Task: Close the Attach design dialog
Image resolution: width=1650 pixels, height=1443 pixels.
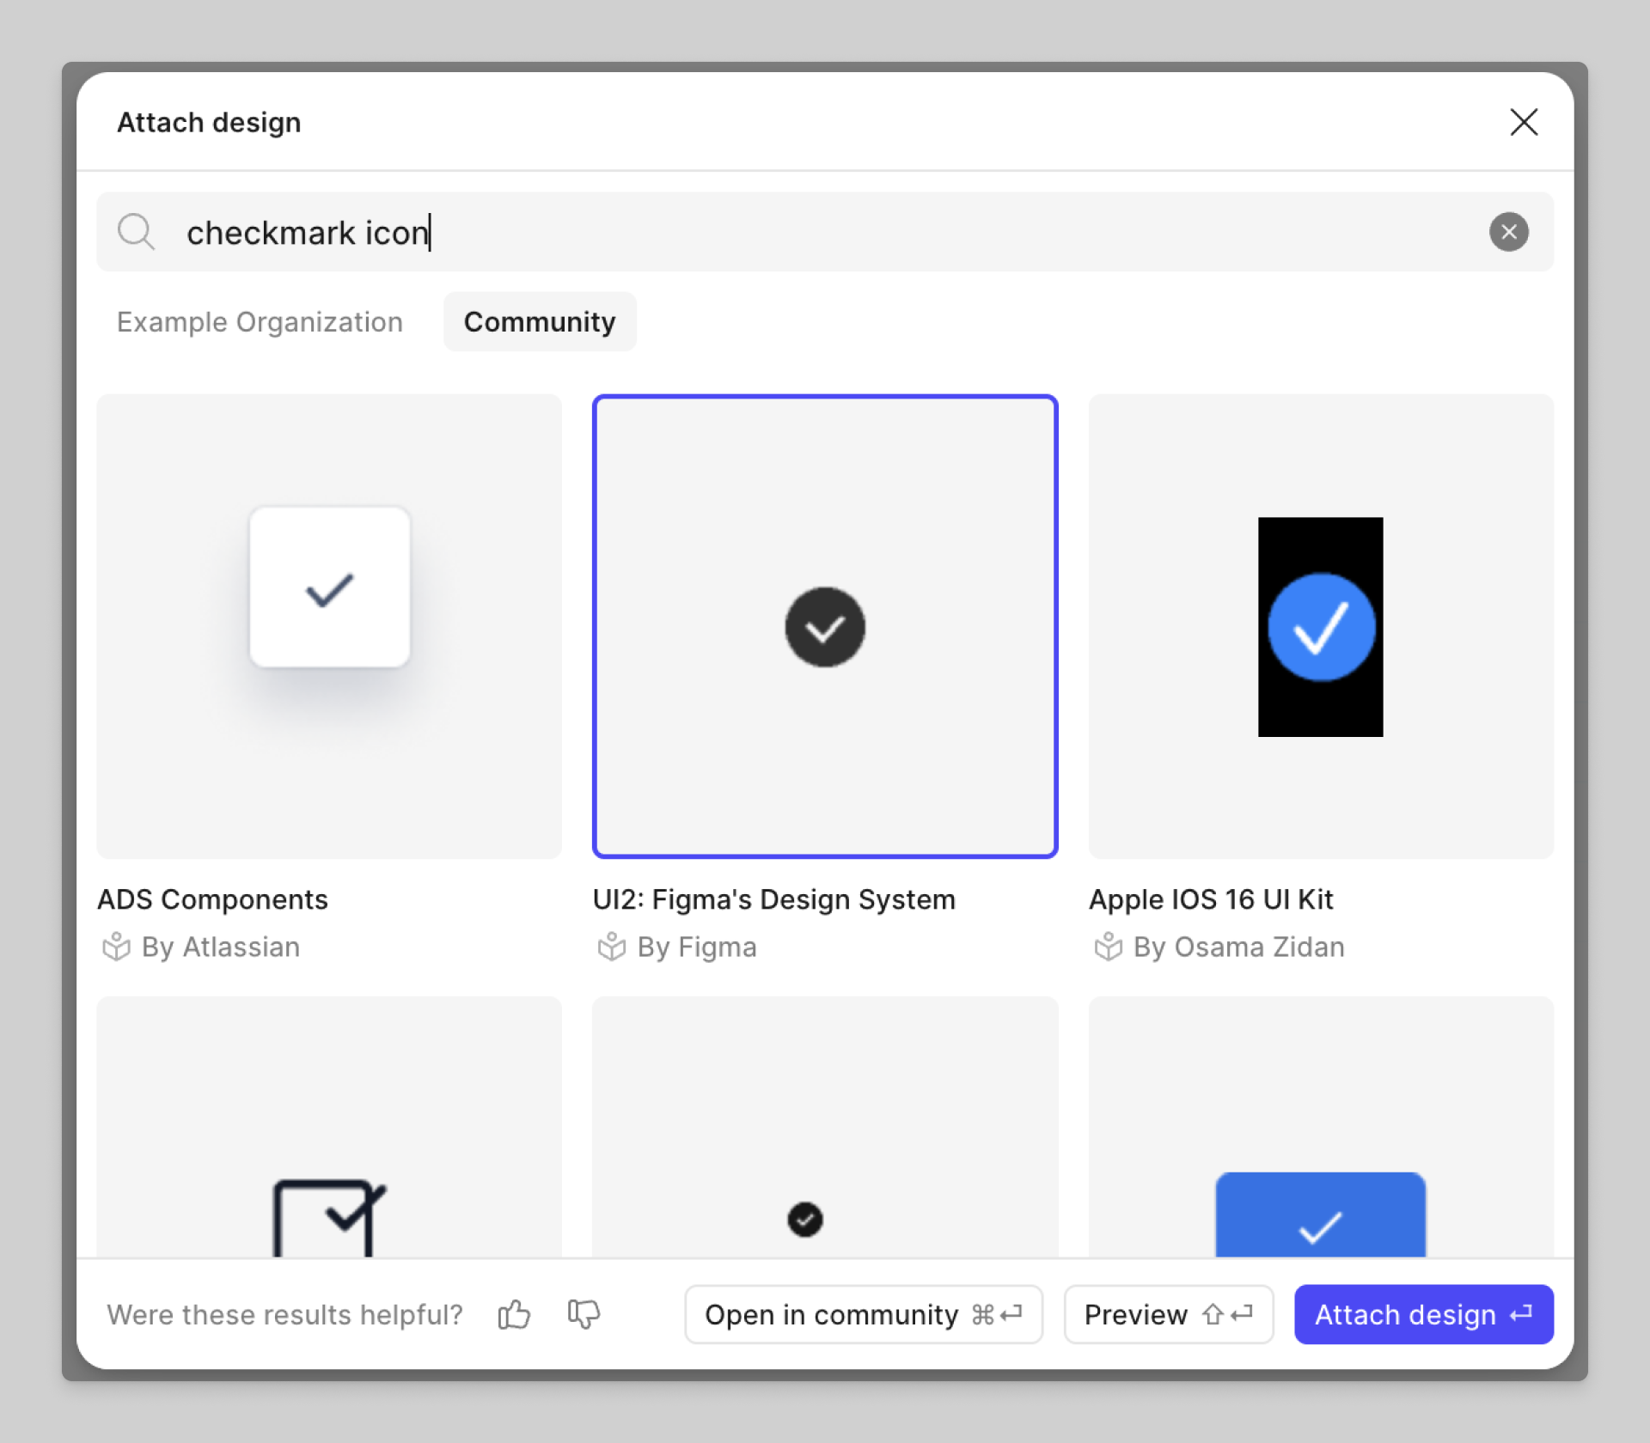Action: [x=1523, y=122]
